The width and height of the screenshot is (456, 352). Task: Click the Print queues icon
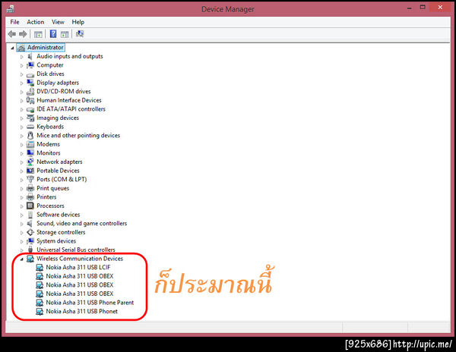click(30, 188)
